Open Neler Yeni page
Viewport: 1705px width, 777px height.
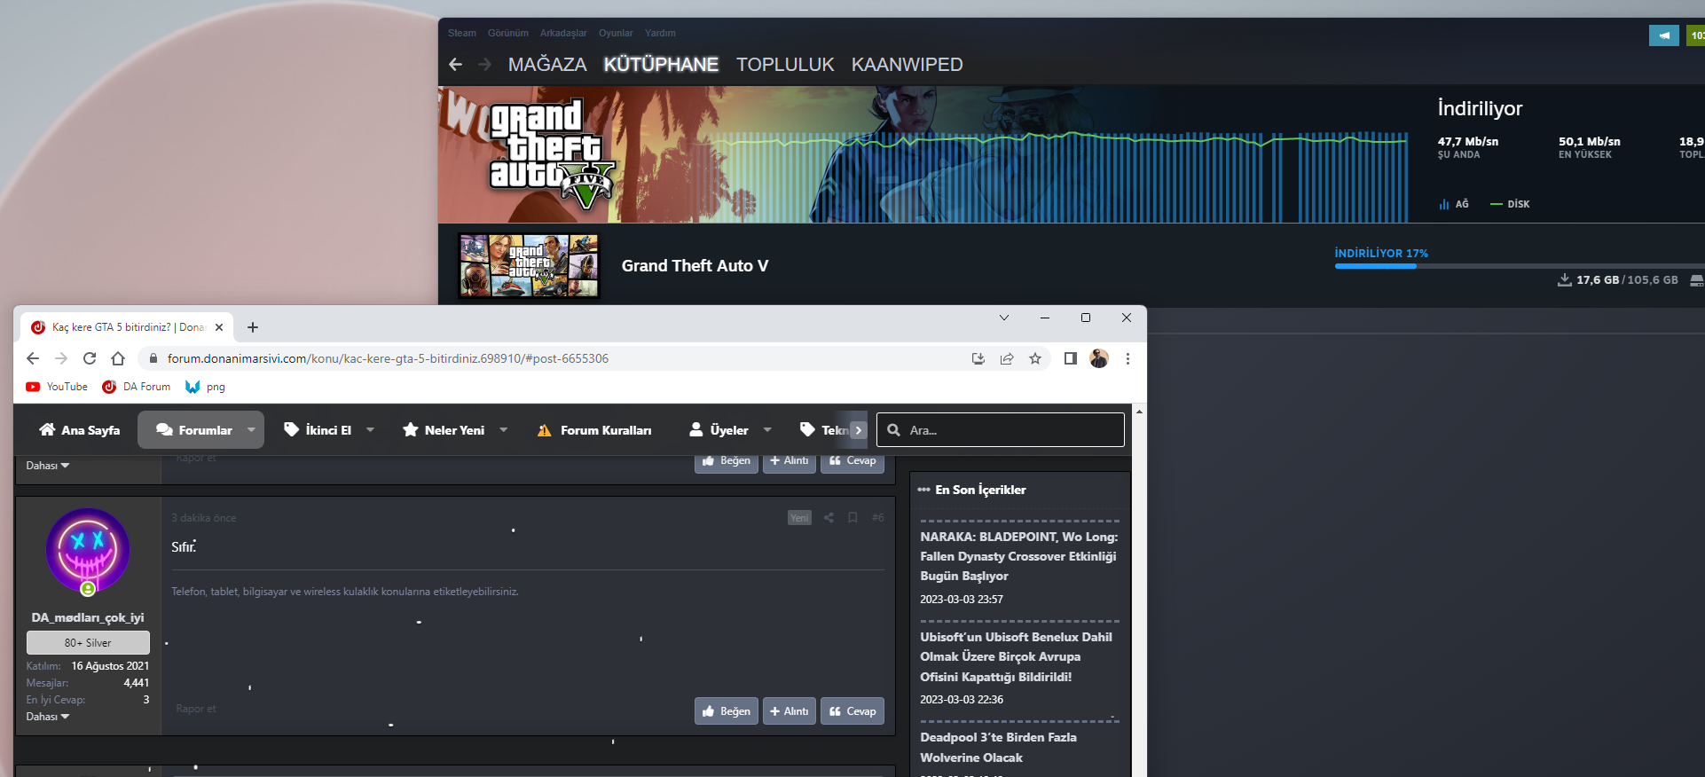pos(444,430)
